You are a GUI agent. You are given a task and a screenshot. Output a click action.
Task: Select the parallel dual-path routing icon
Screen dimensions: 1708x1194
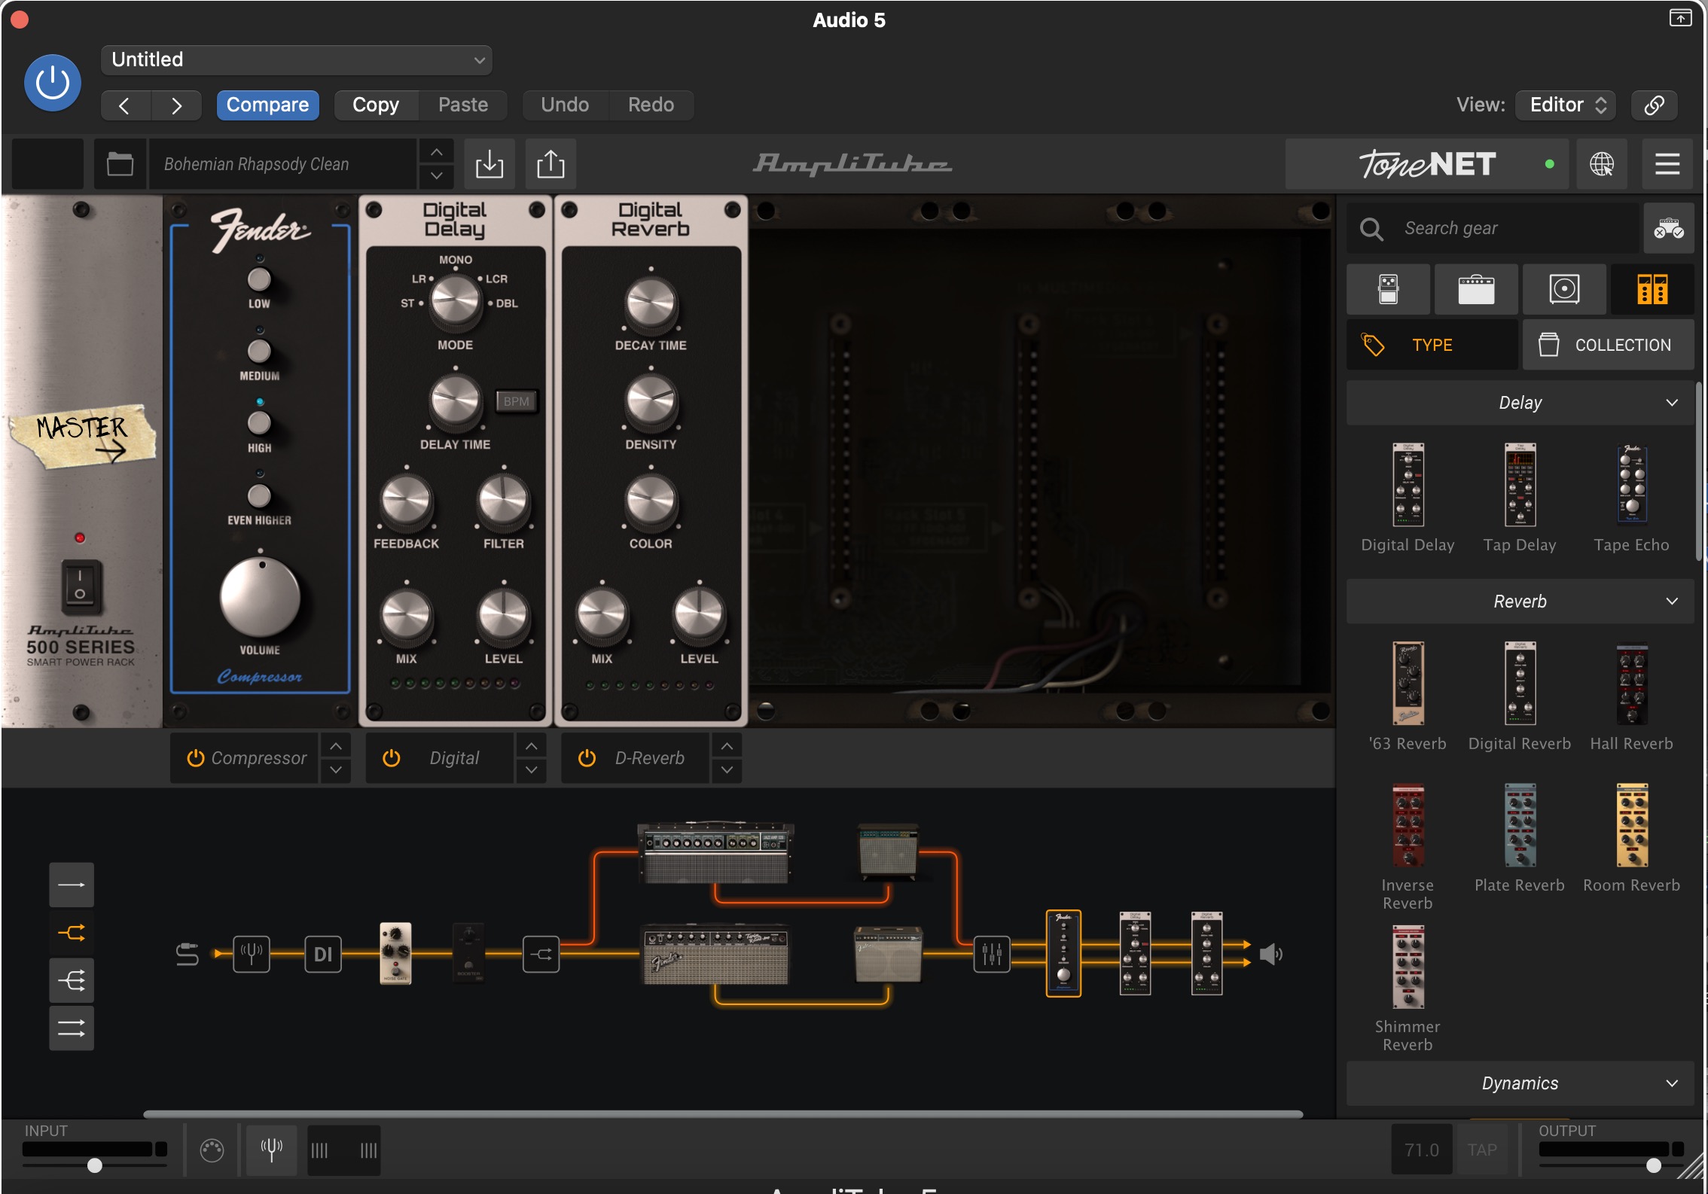(x=72, y=1028)
